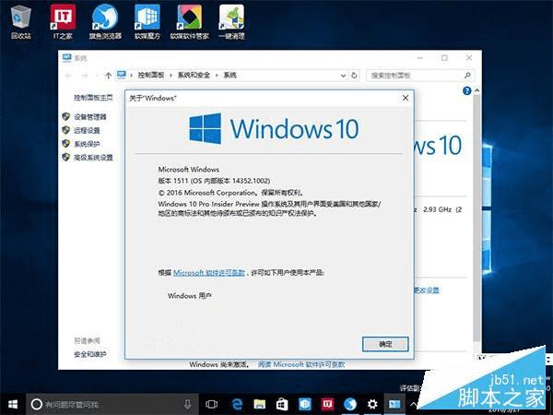Screen dimensions: 553x415
Task: Open Help in the System window
Action: (466, 90)
